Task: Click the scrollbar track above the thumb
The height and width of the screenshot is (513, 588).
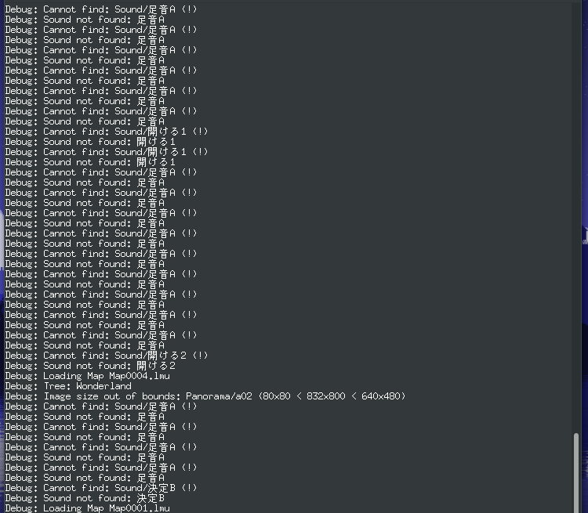Action: [576, 218]
